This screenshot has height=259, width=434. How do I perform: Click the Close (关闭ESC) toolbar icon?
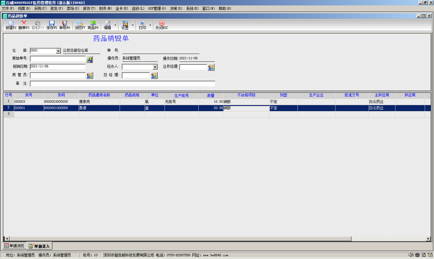[x=162, y=25]
